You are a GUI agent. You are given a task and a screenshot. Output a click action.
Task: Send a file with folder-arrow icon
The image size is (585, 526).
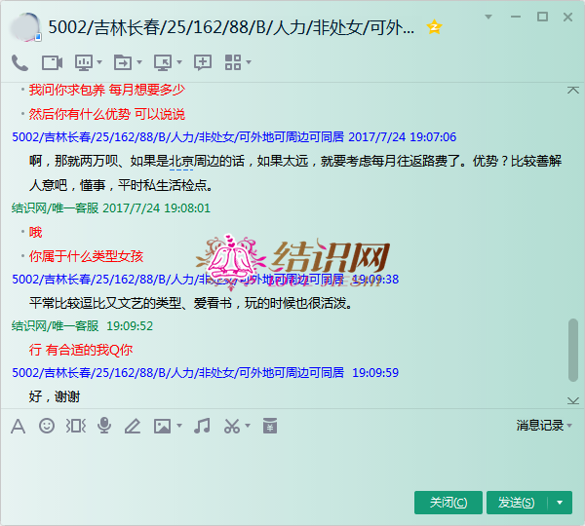(x=123, y=62)
